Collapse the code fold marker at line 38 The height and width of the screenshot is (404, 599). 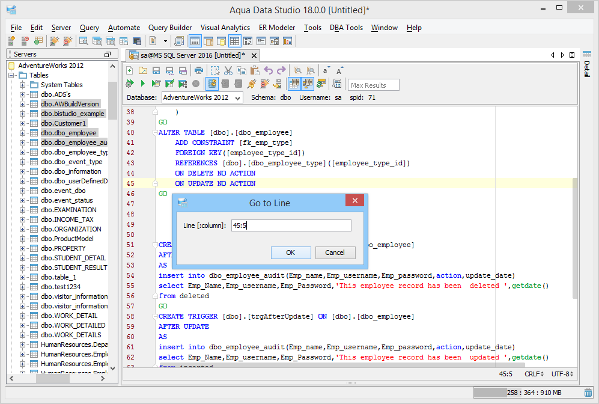[154, 112]
